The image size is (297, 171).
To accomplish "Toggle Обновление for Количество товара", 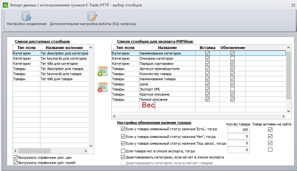I will 232,74.
